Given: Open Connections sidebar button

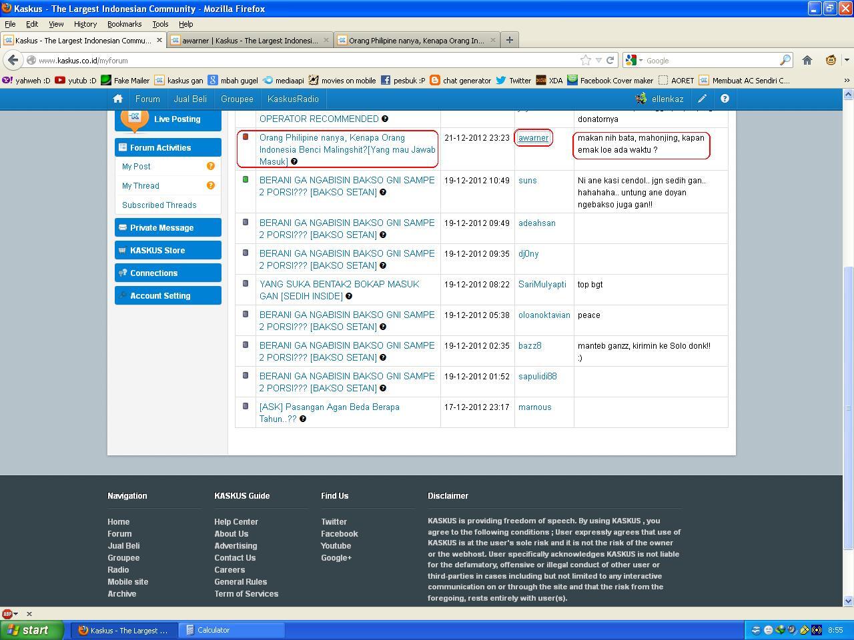Looking at the screenshot, I should click(x=168, y=273).
